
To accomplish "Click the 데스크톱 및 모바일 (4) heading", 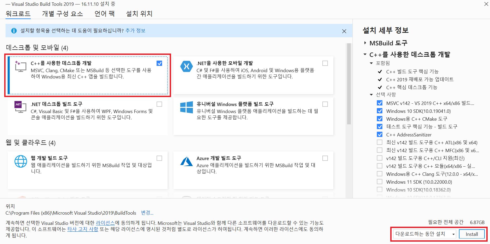I will 37,47.
